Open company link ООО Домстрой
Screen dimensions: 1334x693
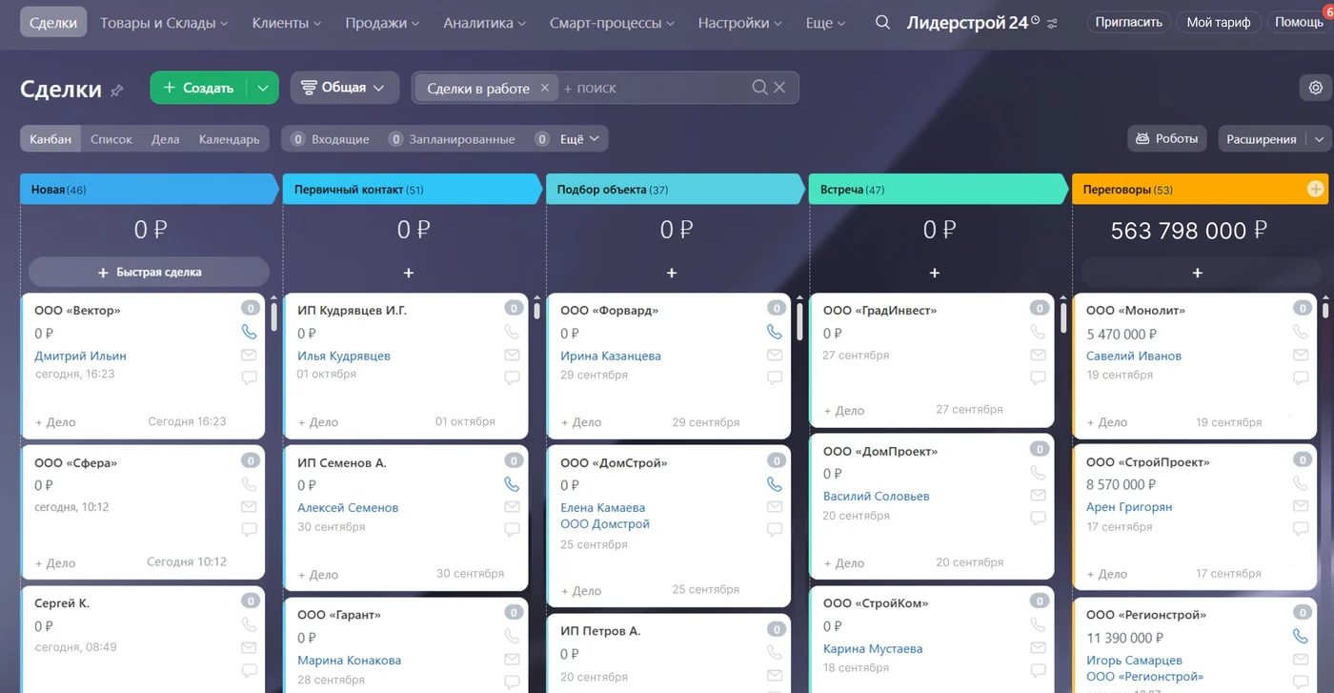click(605, 524)
